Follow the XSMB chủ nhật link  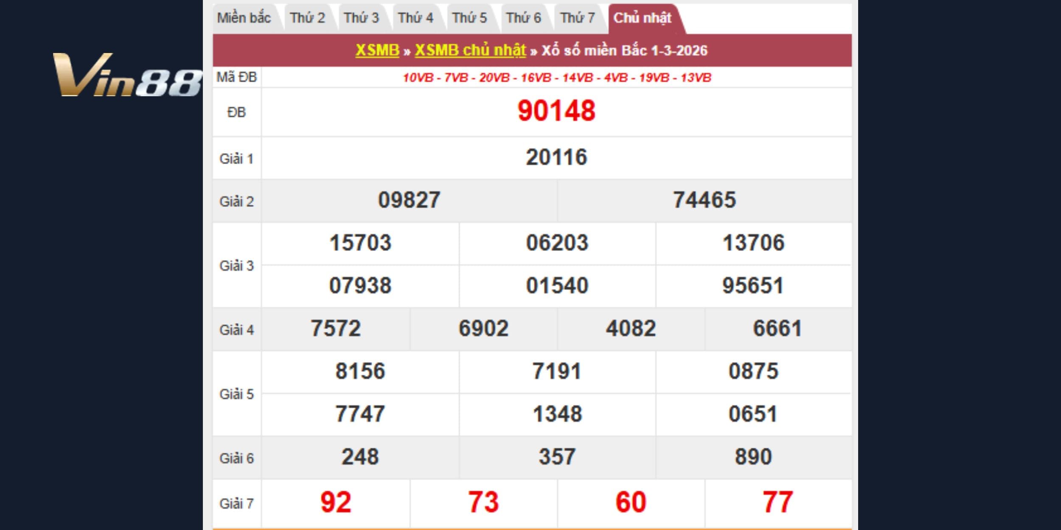[x=470, y=50]
